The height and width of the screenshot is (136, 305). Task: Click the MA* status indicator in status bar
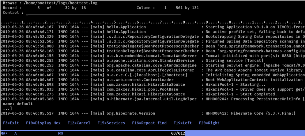[3, 133]
